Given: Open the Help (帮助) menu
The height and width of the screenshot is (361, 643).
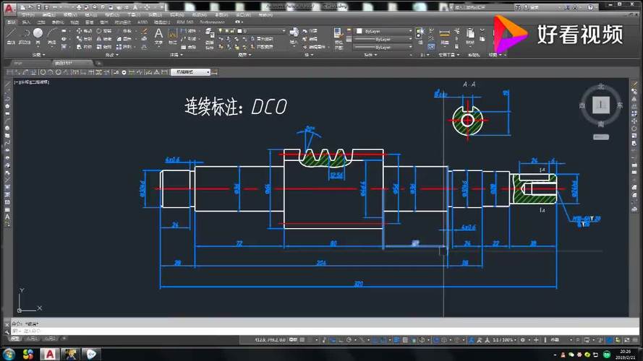Looking at the screenshot, I should pos(265,15).
